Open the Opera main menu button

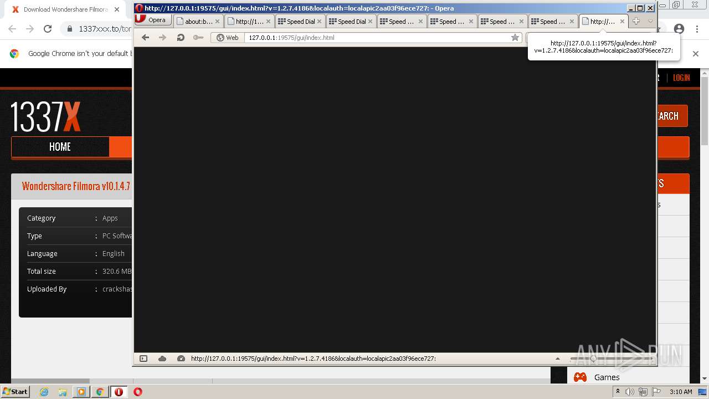point(152,19)
